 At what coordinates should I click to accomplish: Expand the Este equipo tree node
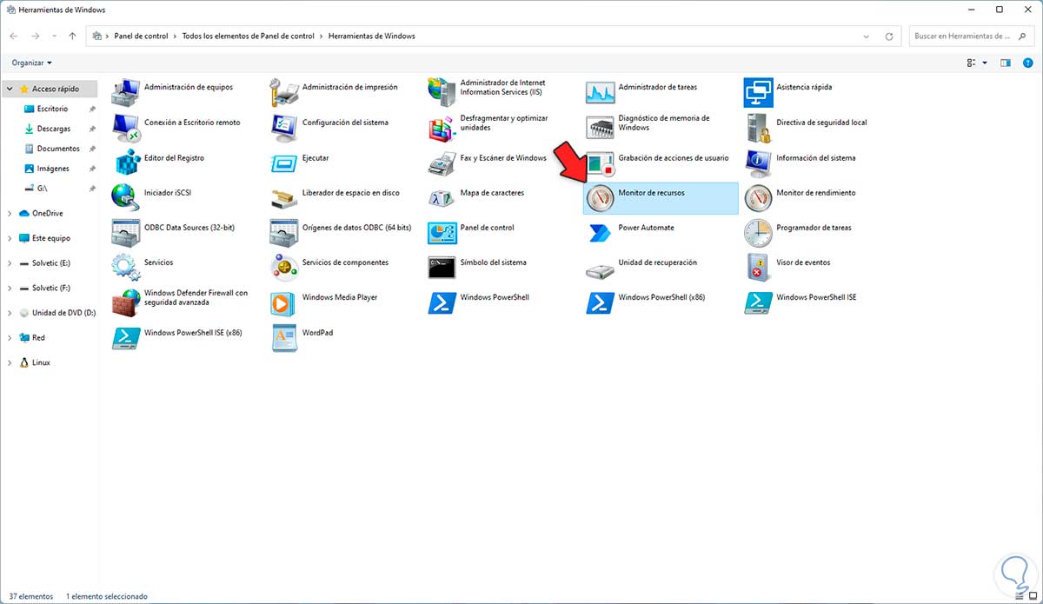click(x=10, y=238)
